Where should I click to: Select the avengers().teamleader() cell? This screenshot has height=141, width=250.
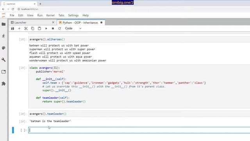[x=139, y=114]
